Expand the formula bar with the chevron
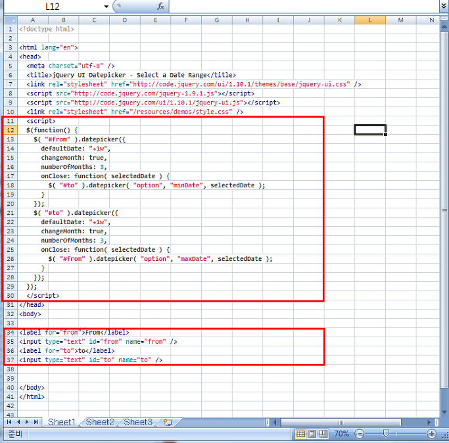The height and width of the screenshot is (443, 449). 444,6
